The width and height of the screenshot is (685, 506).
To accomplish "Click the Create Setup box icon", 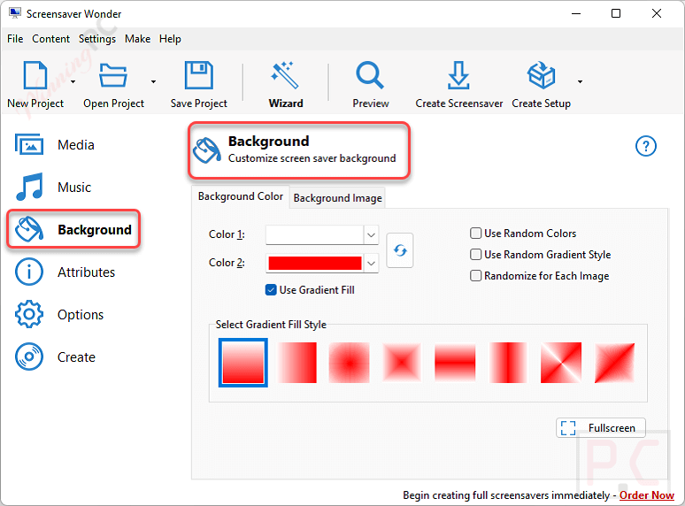I will coord(542,75).
